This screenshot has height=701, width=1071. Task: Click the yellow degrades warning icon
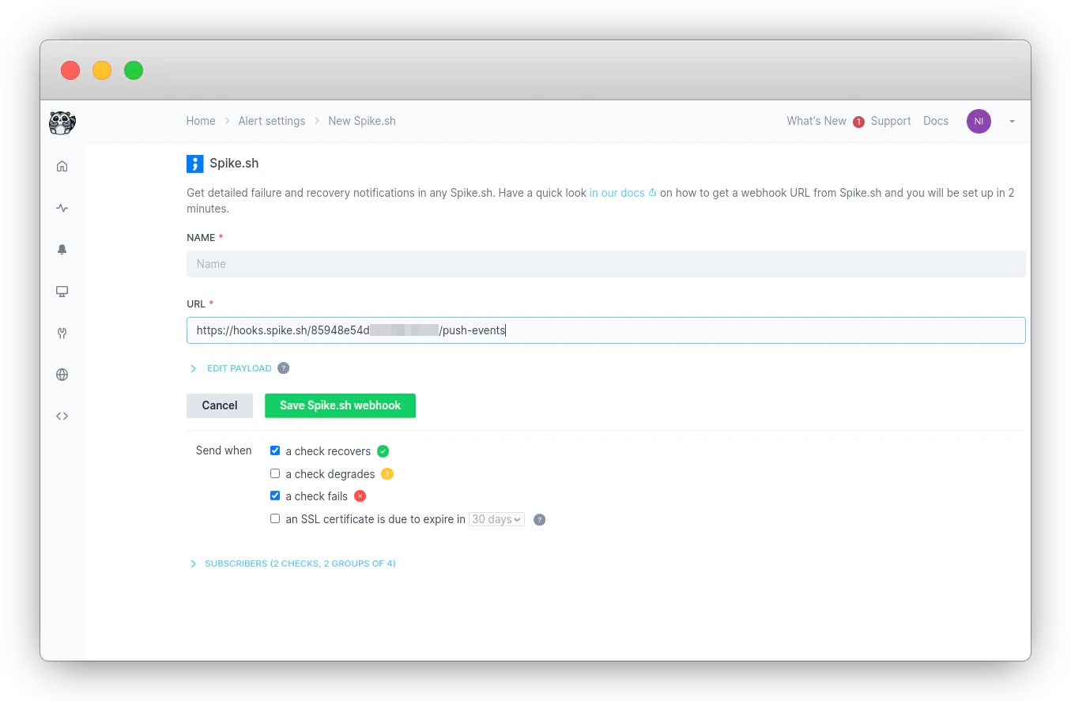387,474
